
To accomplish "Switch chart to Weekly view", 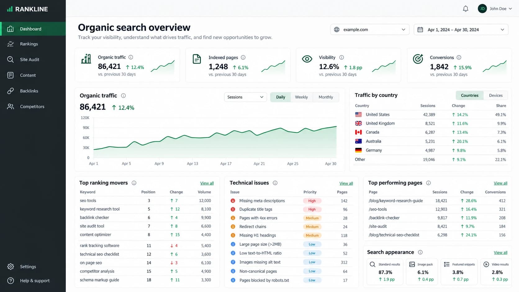I will 301,97.
